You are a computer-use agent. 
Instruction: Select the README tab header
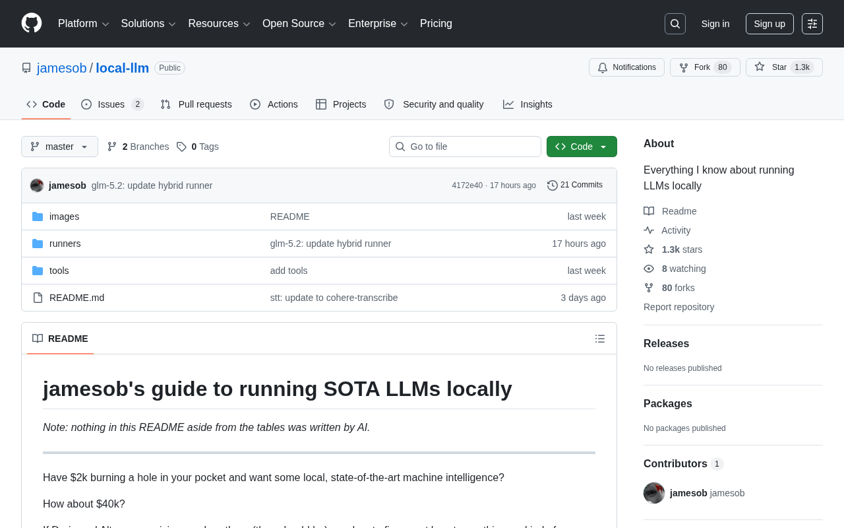60,339
